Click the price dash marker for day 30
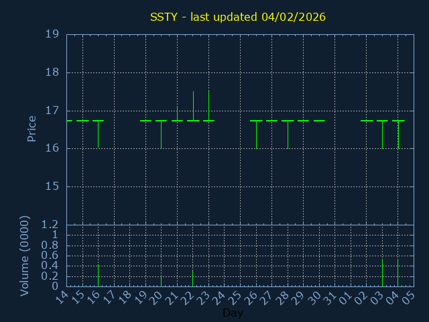Viewport: 429px width, 322px height. click(319, 121)
